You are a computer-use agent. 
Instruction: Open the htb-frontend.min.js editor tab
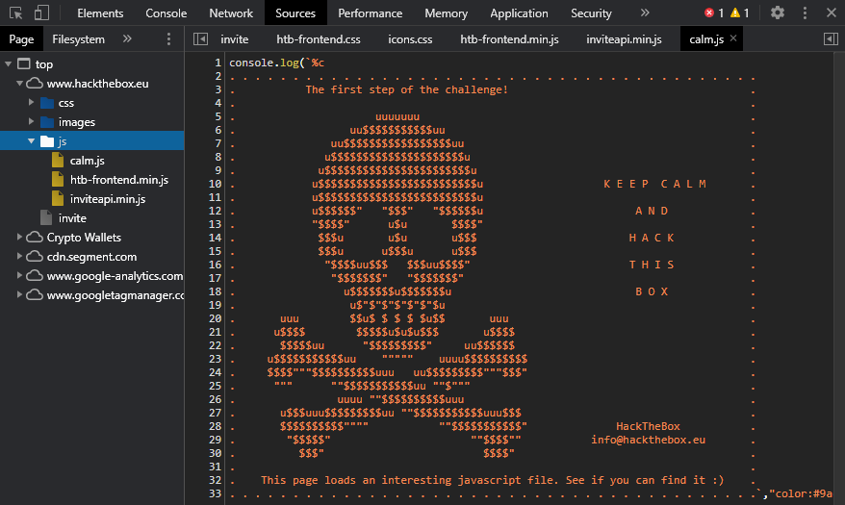coord(509,39)
